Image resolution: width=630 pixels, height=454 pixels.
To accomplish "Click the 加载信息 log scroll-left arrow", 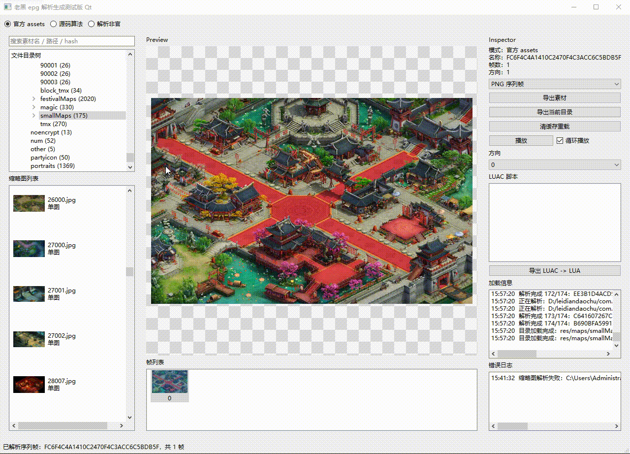I will pos(494,354).
